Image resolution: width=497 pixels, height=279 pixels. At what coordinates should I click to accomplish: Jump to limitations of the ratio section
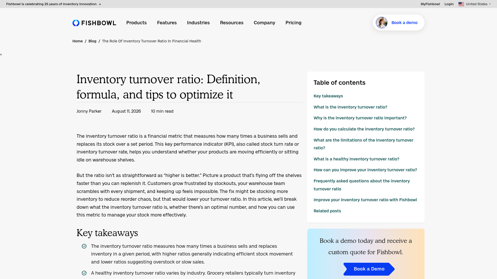click(363, 144)
